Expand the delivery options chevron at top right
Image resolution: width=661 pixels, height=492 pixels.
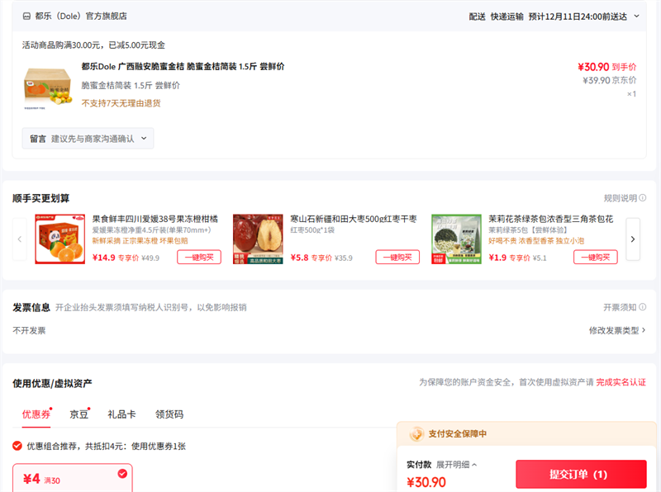pos(637,16)
